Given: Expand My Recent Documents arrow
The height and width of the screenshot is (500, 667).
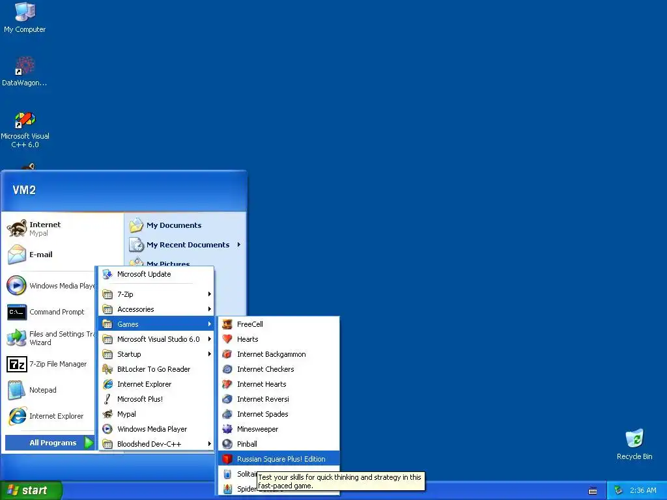Looking at the screenshot, I should click(x=238, y=245).
